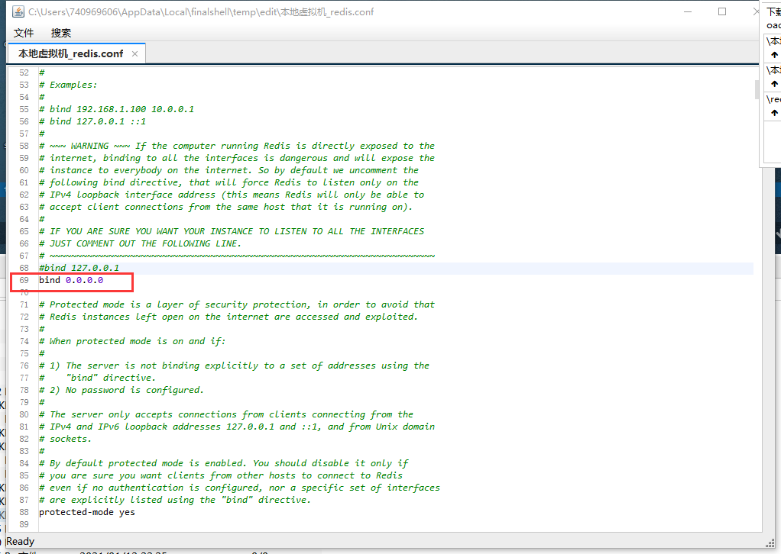Place cursor on '#bind 127.0.0.1' line

[x=79, y=268]
